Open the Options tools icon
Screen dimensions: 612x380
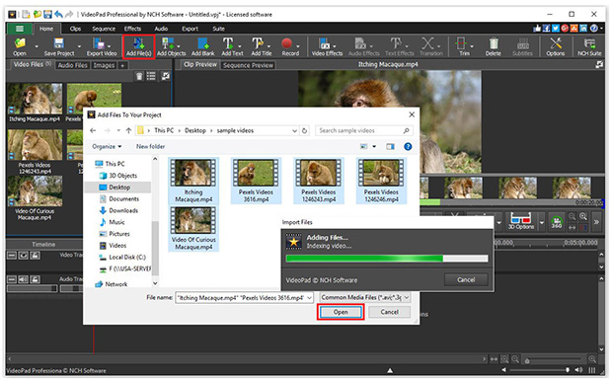click(555, 46)
